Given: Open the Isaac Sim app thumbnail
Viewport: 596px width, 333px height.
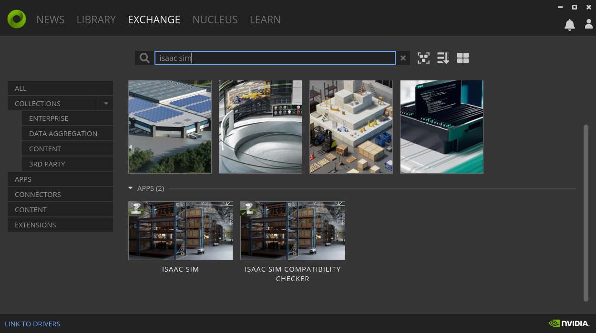Looking at the screenshot, I should point(181,231).
